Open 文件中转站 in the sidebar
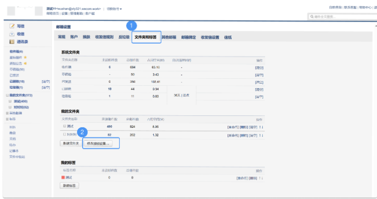Image resolution: width=377 pixels, height=199 pixels. (17, 157)
